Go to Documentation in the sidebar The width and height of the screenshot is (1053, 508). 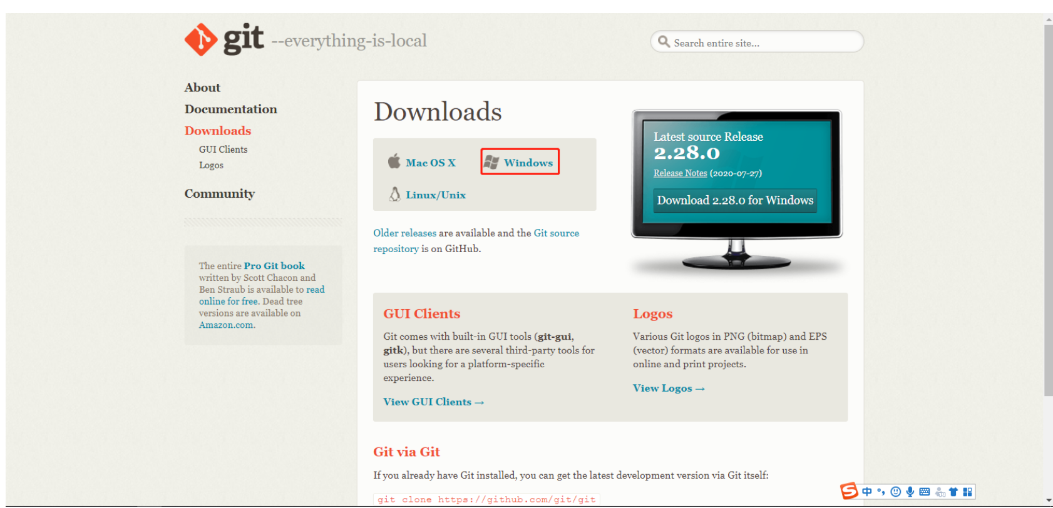coord(230,109)
